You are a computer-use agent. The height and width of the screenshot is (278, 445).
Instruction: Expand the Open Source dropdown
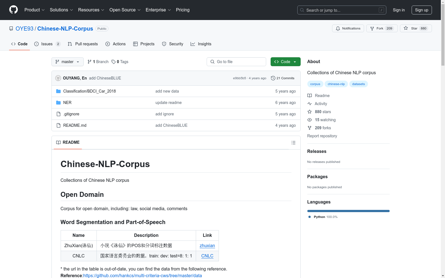[x=125, y=10]
